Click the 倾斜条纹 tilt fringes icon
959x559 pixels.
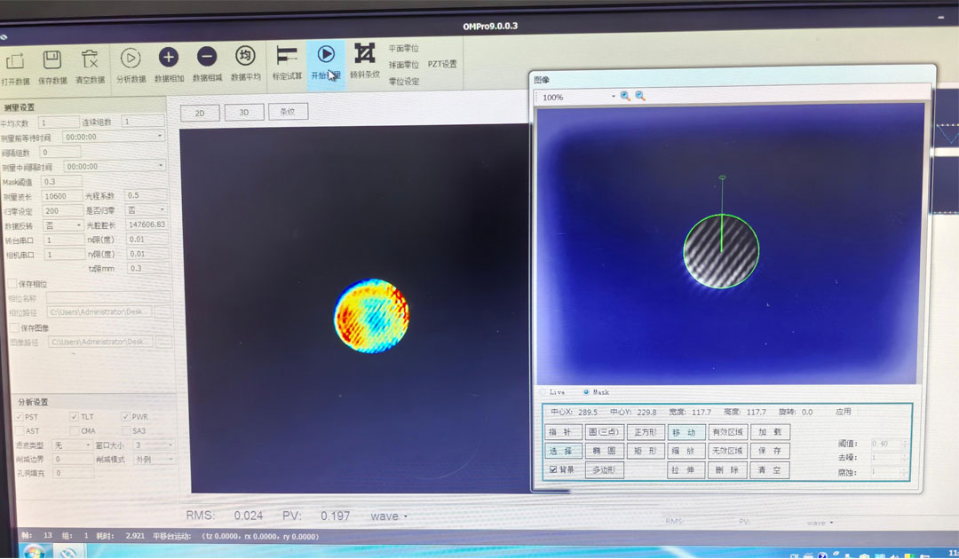click(366, 56)
